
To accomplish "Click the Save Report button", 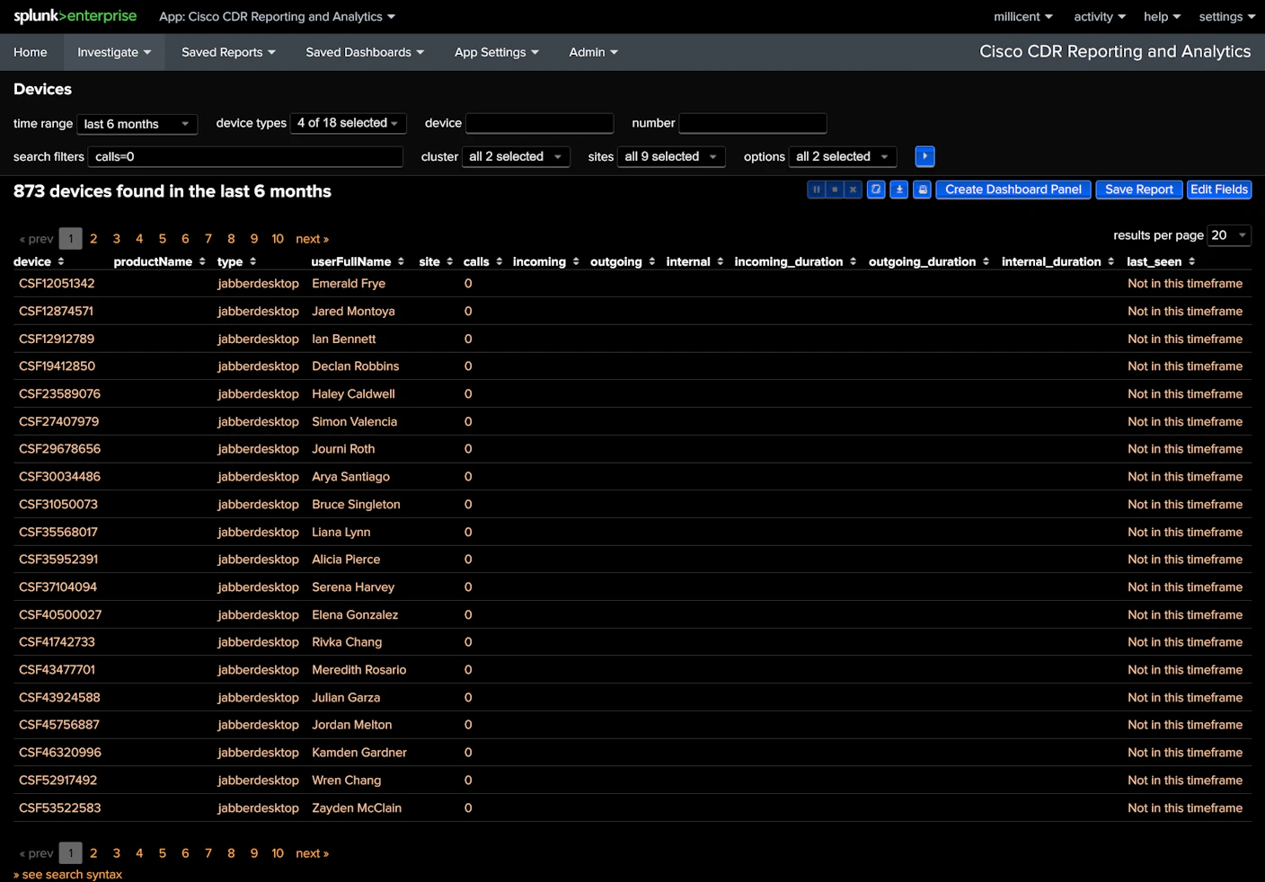I will [x=1139, y=190].
